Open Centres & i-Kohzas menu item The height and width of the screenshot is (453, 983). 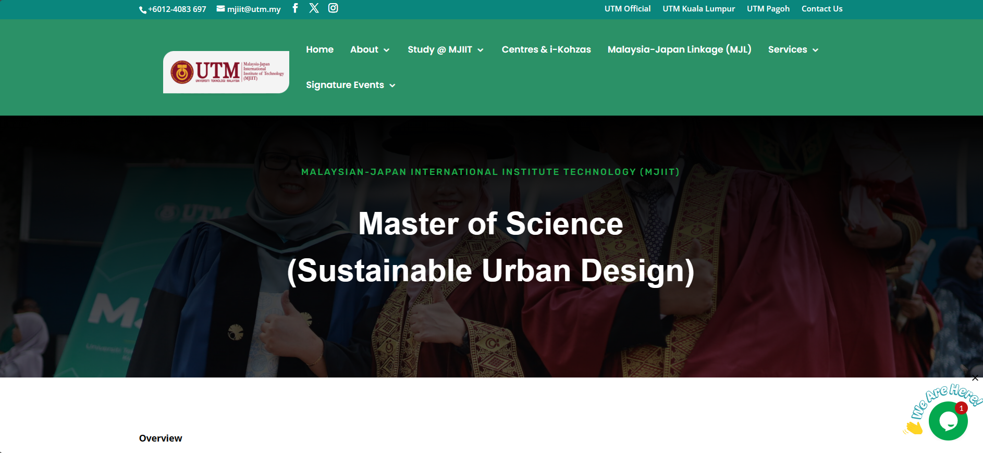click(546, 49)
